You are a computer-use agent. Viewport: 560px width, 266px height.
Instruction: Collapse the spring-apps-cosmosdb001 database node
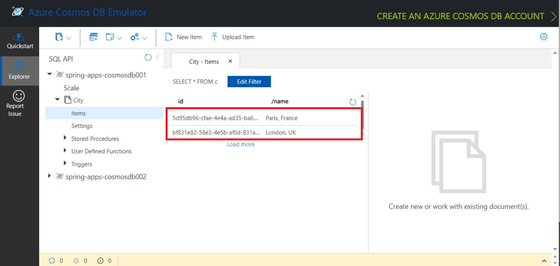tap(50, 74)
